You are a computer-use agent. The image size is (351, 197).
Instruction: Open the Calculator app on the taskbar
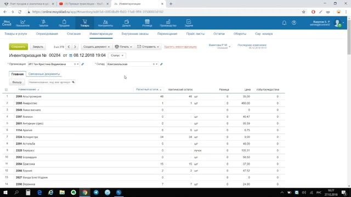[28, 193]
